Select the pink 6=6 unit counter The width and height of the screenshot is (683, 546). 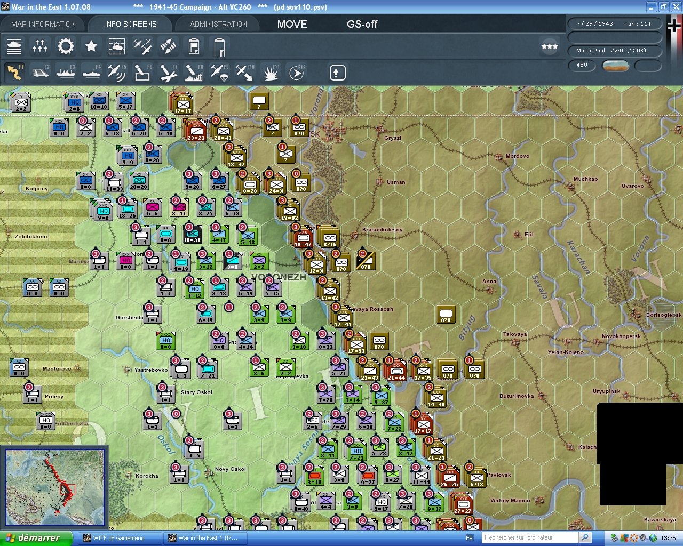[x=152, y=208]
